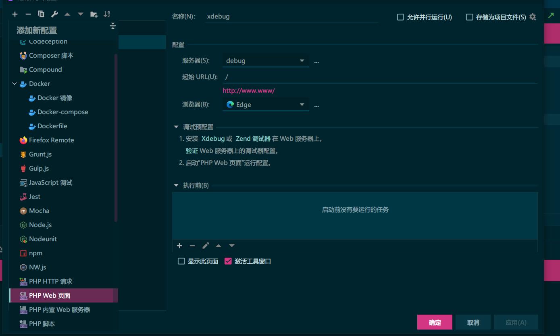Select npm configuration type
The width and height of the screenshot is (560, 336).
coord(64,253)
